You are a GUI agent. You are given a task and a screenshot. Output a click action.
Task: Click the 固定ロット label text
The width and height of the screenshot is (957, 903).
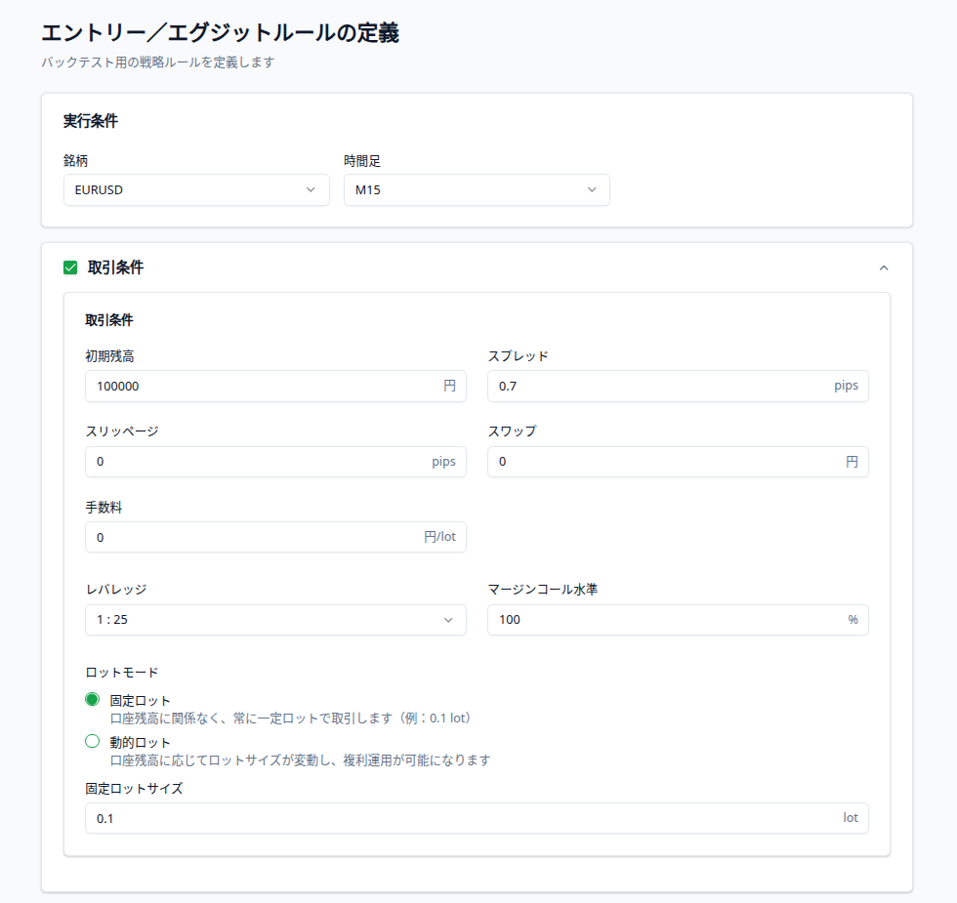(x=141, y=701)
